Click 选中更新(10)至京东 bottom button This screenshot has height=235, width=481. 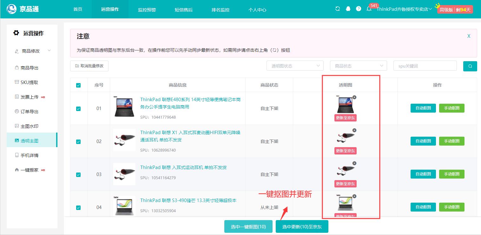[302, 227]
